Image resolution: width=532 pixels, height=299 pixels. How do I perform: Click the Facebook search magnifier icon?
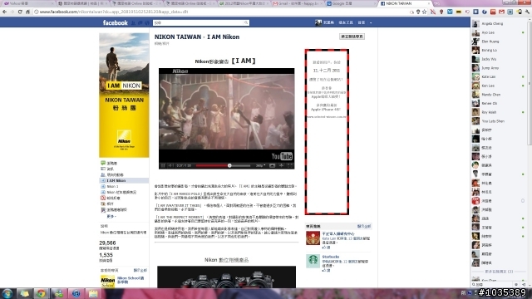click(246, 22)
